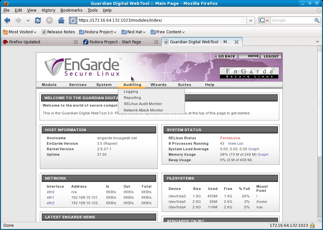Open the Firefox Help menu
The image size is (323, 230).
point(107,10)
